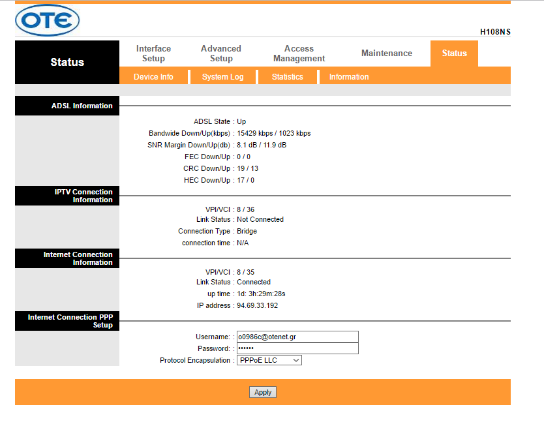544x426 pixels.
Task: Show the Information submenu page
Action: [348, 77]
